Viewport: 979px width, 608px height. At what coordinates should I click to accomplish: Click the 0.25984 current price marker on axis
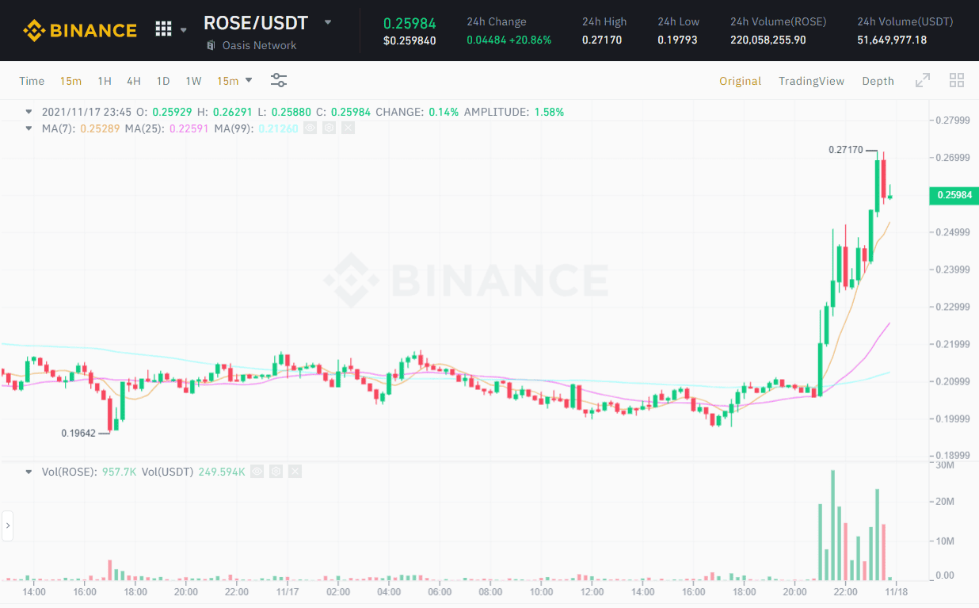(953, 195)
